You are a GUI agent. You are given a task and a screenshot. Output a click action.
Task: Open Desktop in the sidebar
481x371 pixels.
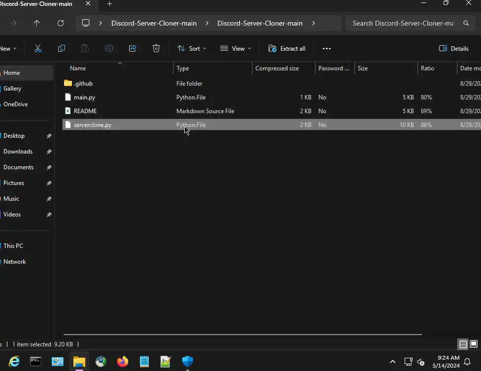coord(27,136)
